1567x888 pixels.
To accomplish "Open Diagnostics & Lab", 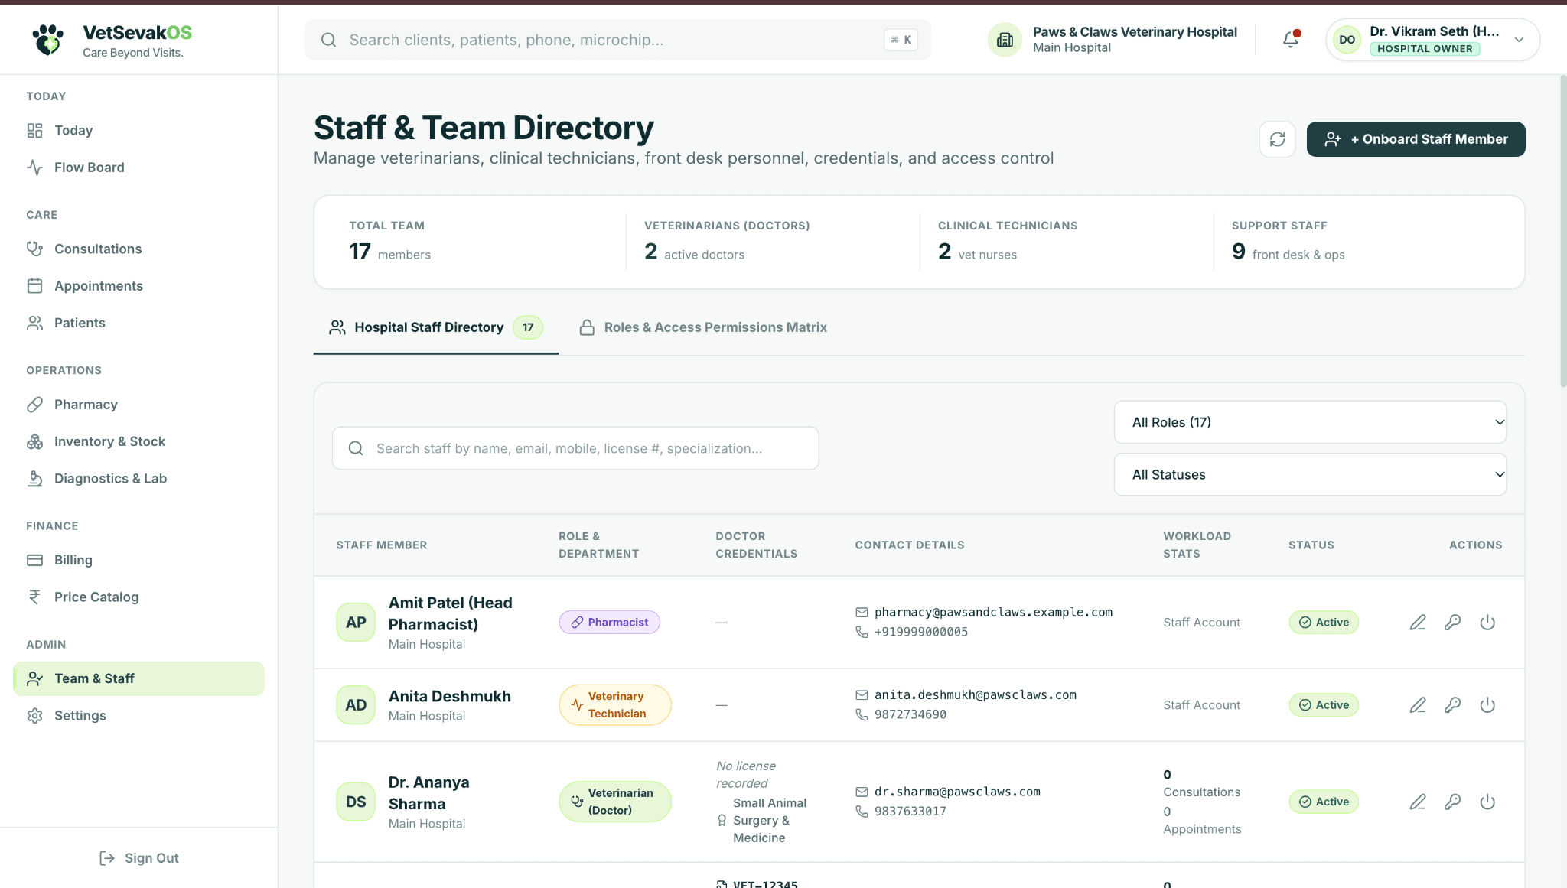I will pos(138,479).
